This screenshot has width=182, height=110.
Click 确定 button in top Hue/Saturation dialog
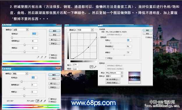[x=55, y=31]
